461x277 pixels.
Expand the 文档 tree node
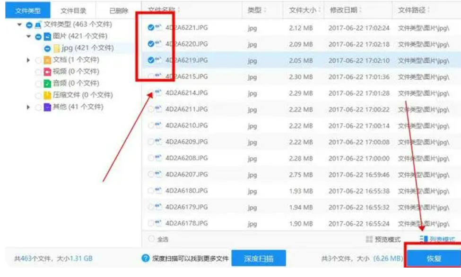point(29,60)
